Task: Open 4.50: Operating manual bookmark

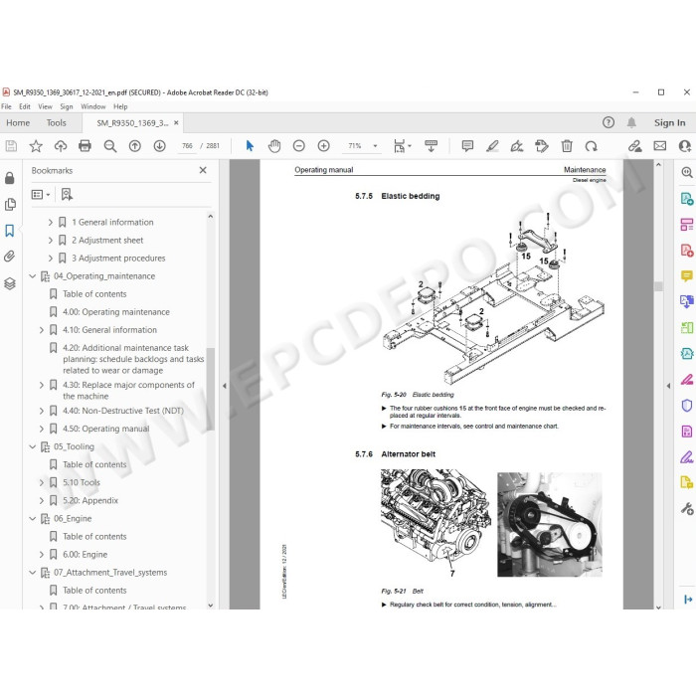Action: pos(105,429)
